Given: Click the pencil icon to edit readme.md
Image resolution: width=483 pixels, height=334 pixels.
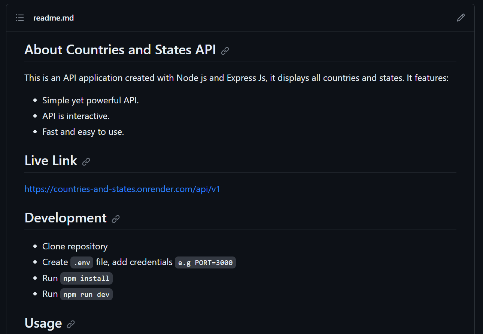Looking at the screenshot, I should point(461,18).
